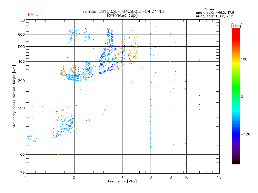The image size is (258, 193).
Task: Click the x-axis tick label '6'
Action: [151, 177]
